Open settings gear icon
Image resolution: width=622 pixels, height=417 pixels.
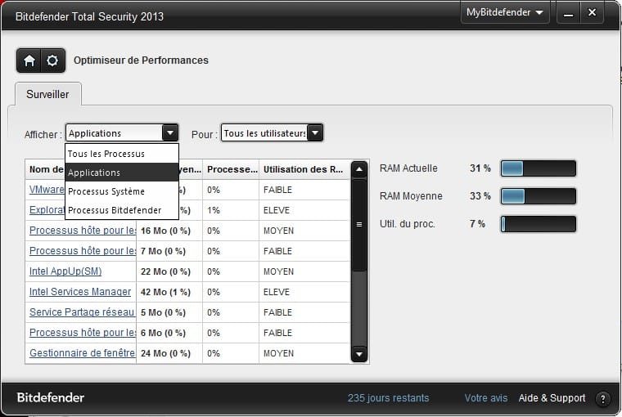pos(52,61)
